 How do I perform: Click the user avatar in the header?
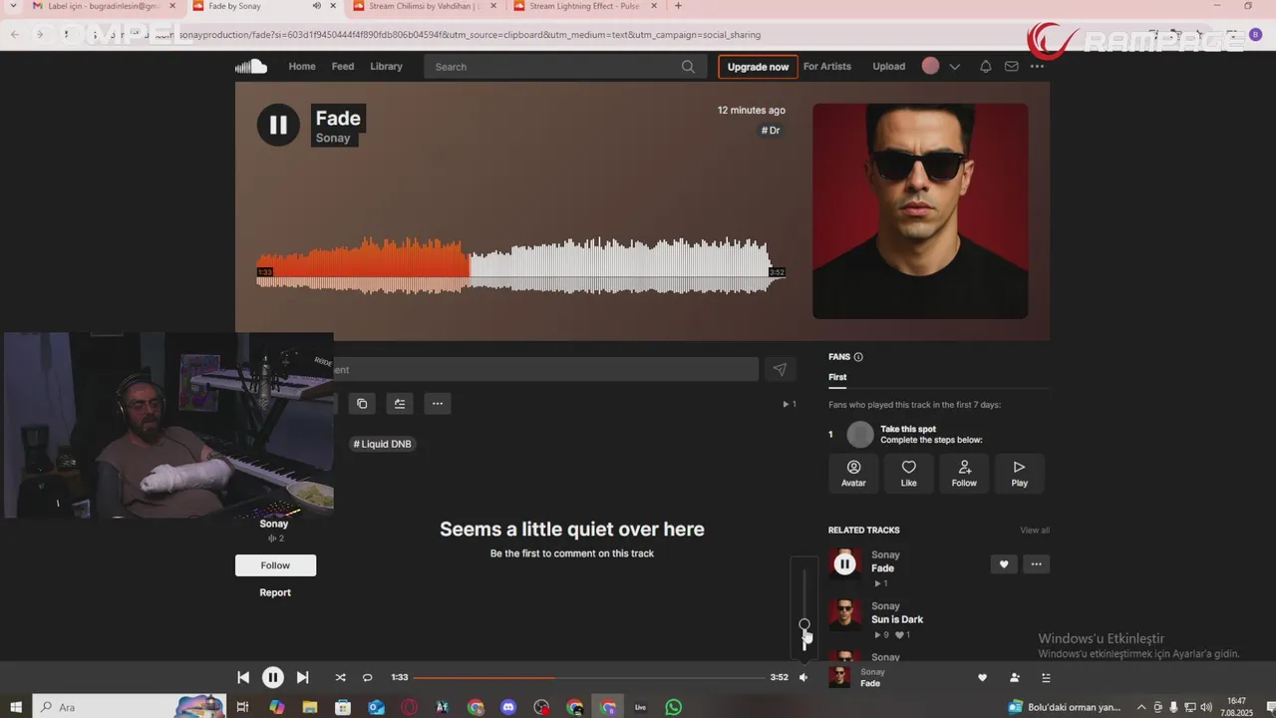pos(930,66)
